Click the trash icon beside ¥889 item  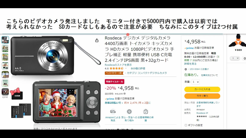point(244,58)
